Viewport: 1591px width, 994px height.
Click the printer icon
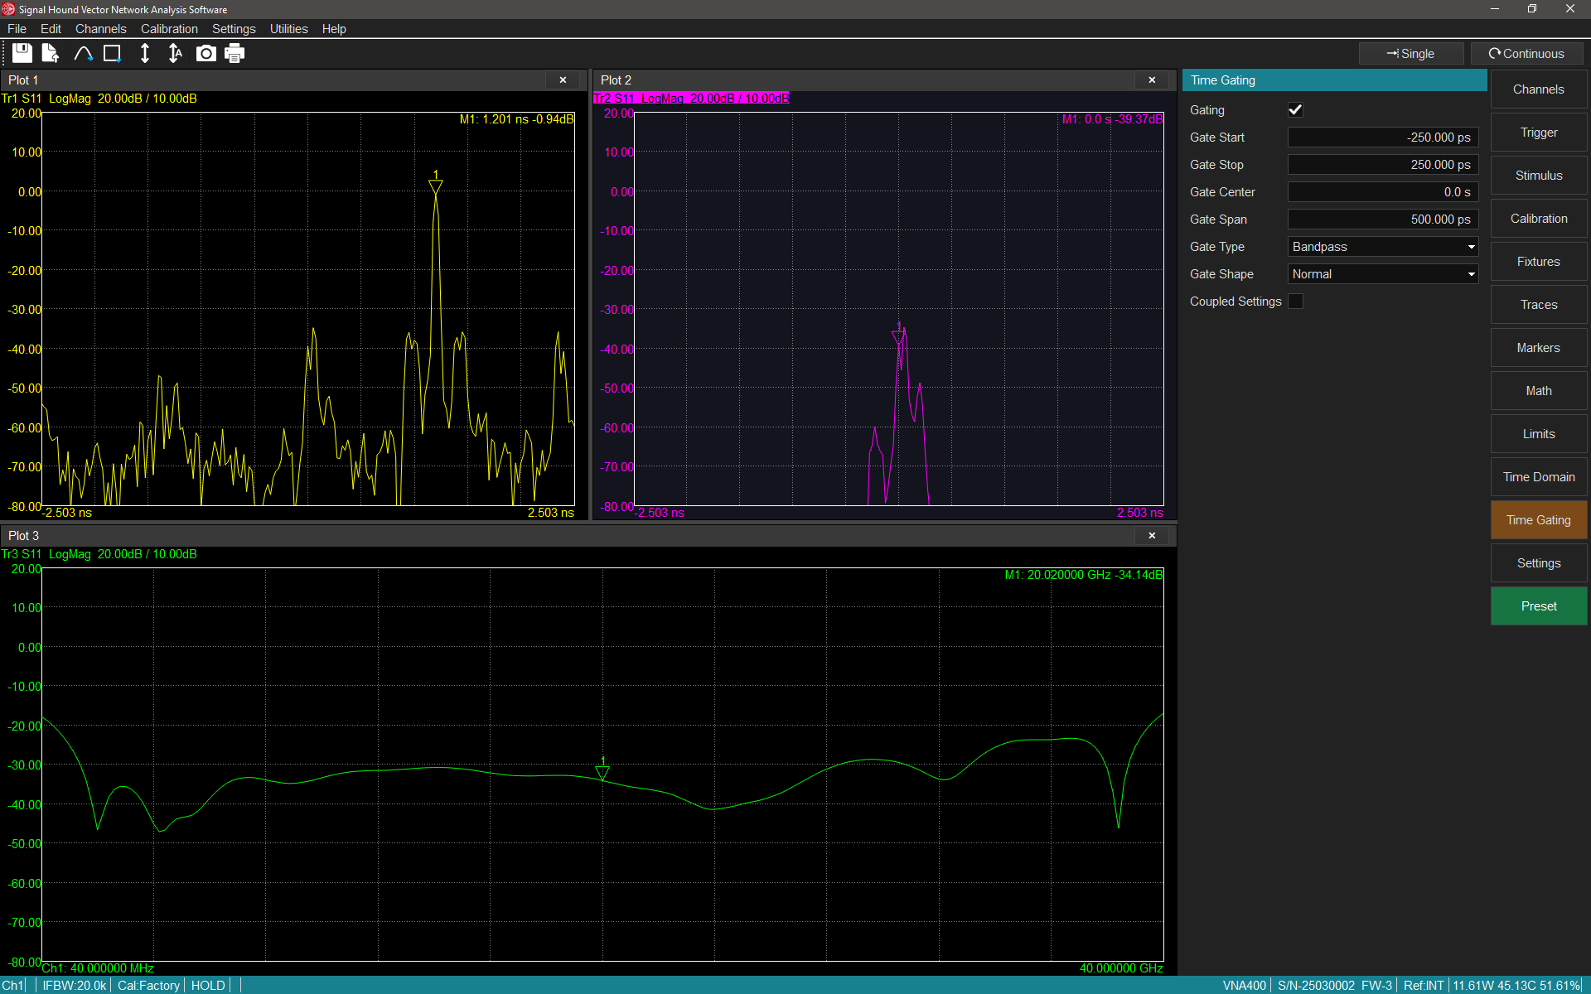tap(235, 54)
